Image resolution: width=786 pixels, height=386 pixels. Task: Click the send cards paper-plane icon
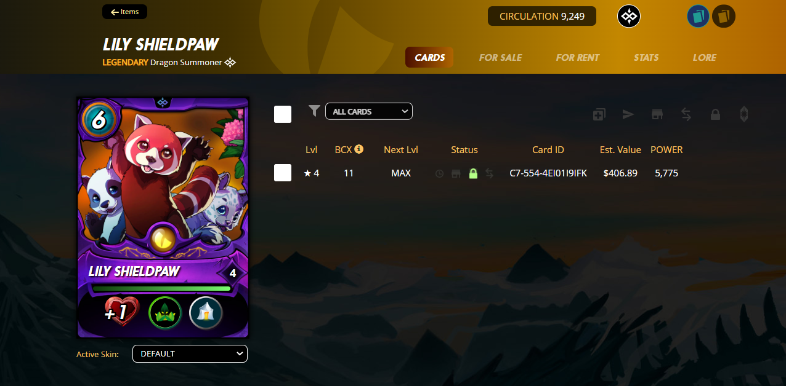(x=628, y=114)
